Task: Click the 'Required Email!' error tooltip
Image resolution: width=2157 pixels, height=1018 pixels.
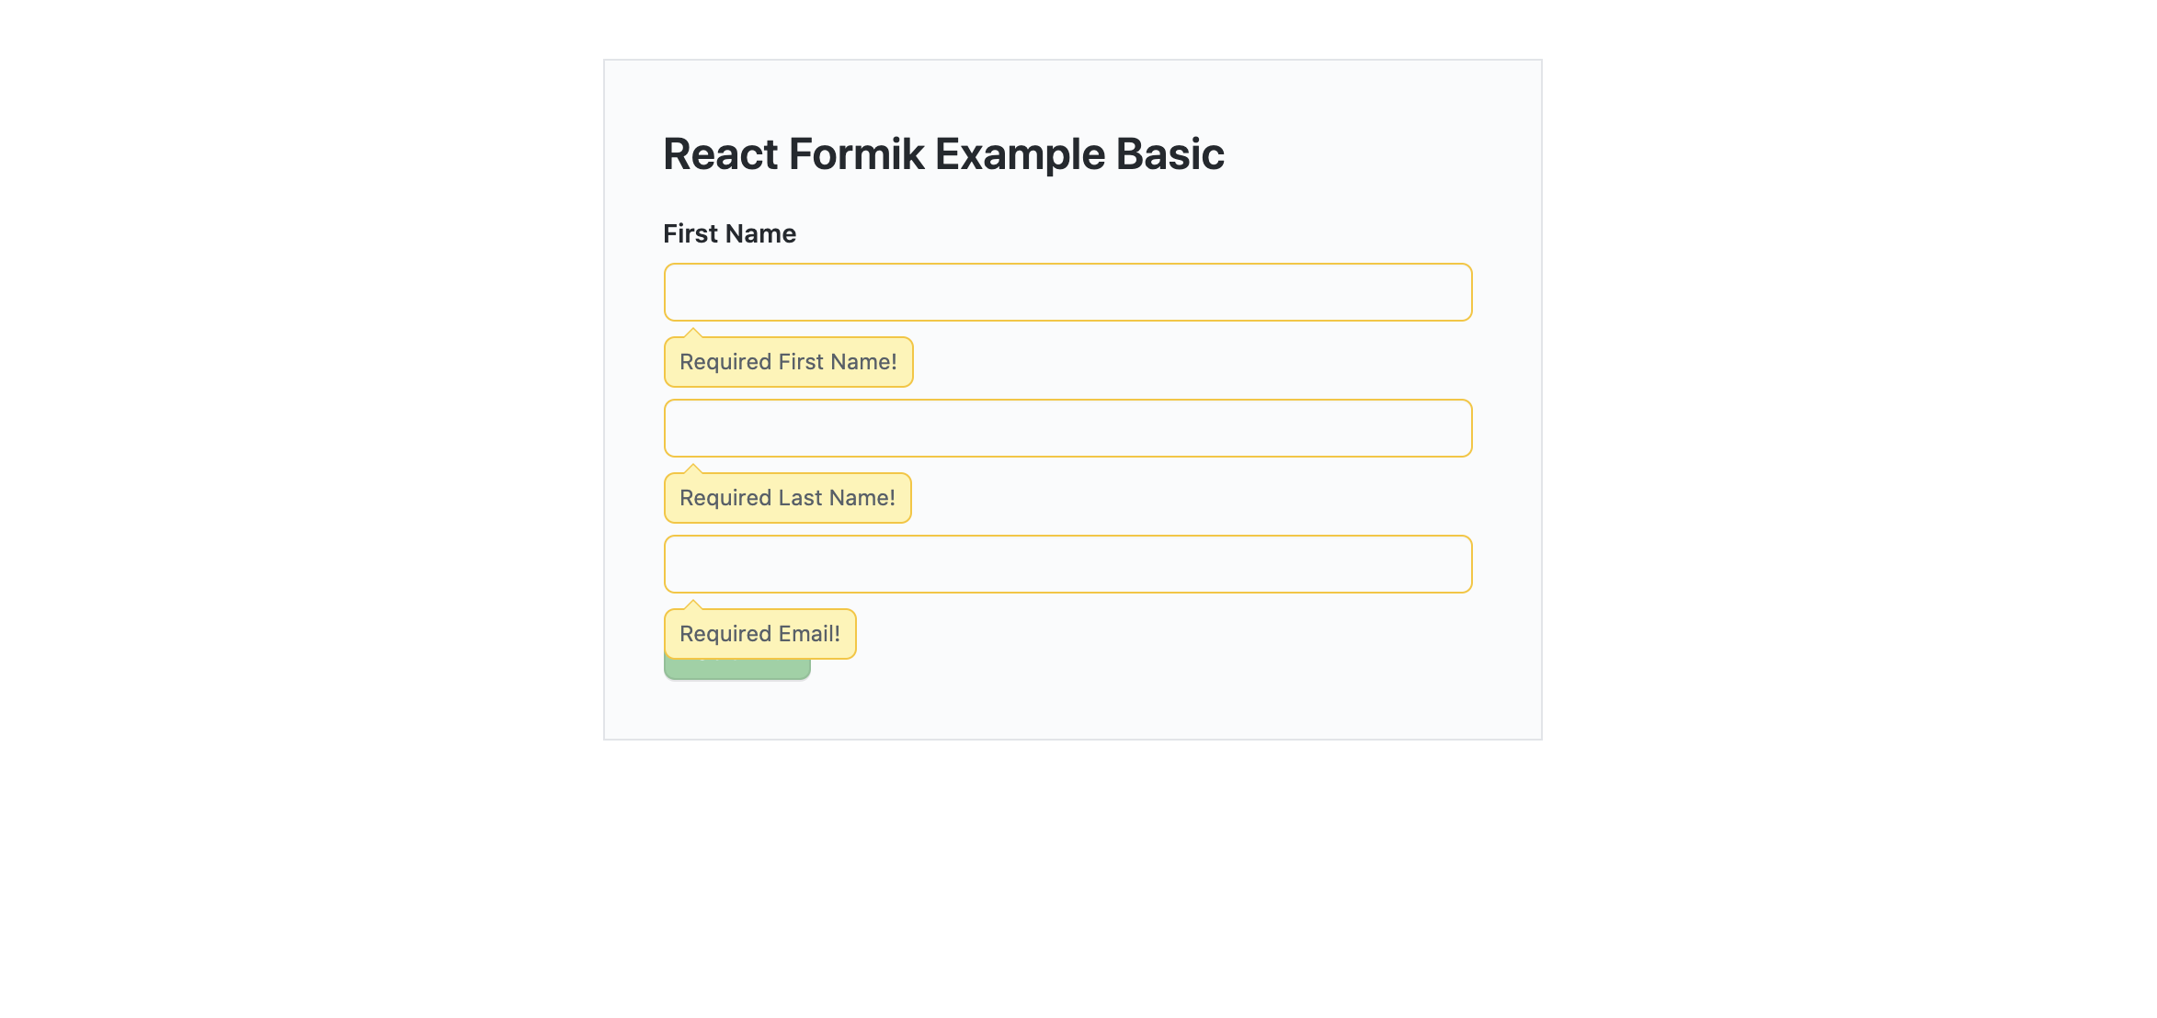Action: pyautogui.click(x=759, y=634)
